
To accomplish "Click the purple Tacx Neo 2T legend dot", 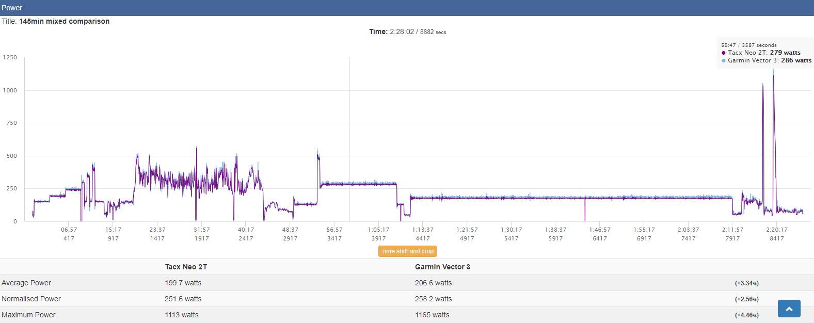I will pyautogui.click(x=724, y=53).
